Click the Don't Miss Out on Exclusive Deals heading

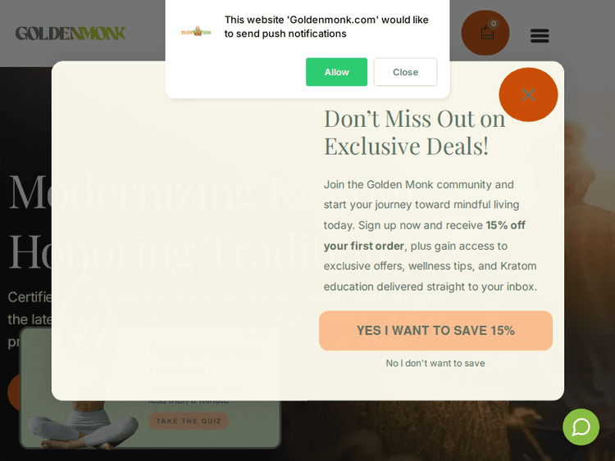(415, 133)
